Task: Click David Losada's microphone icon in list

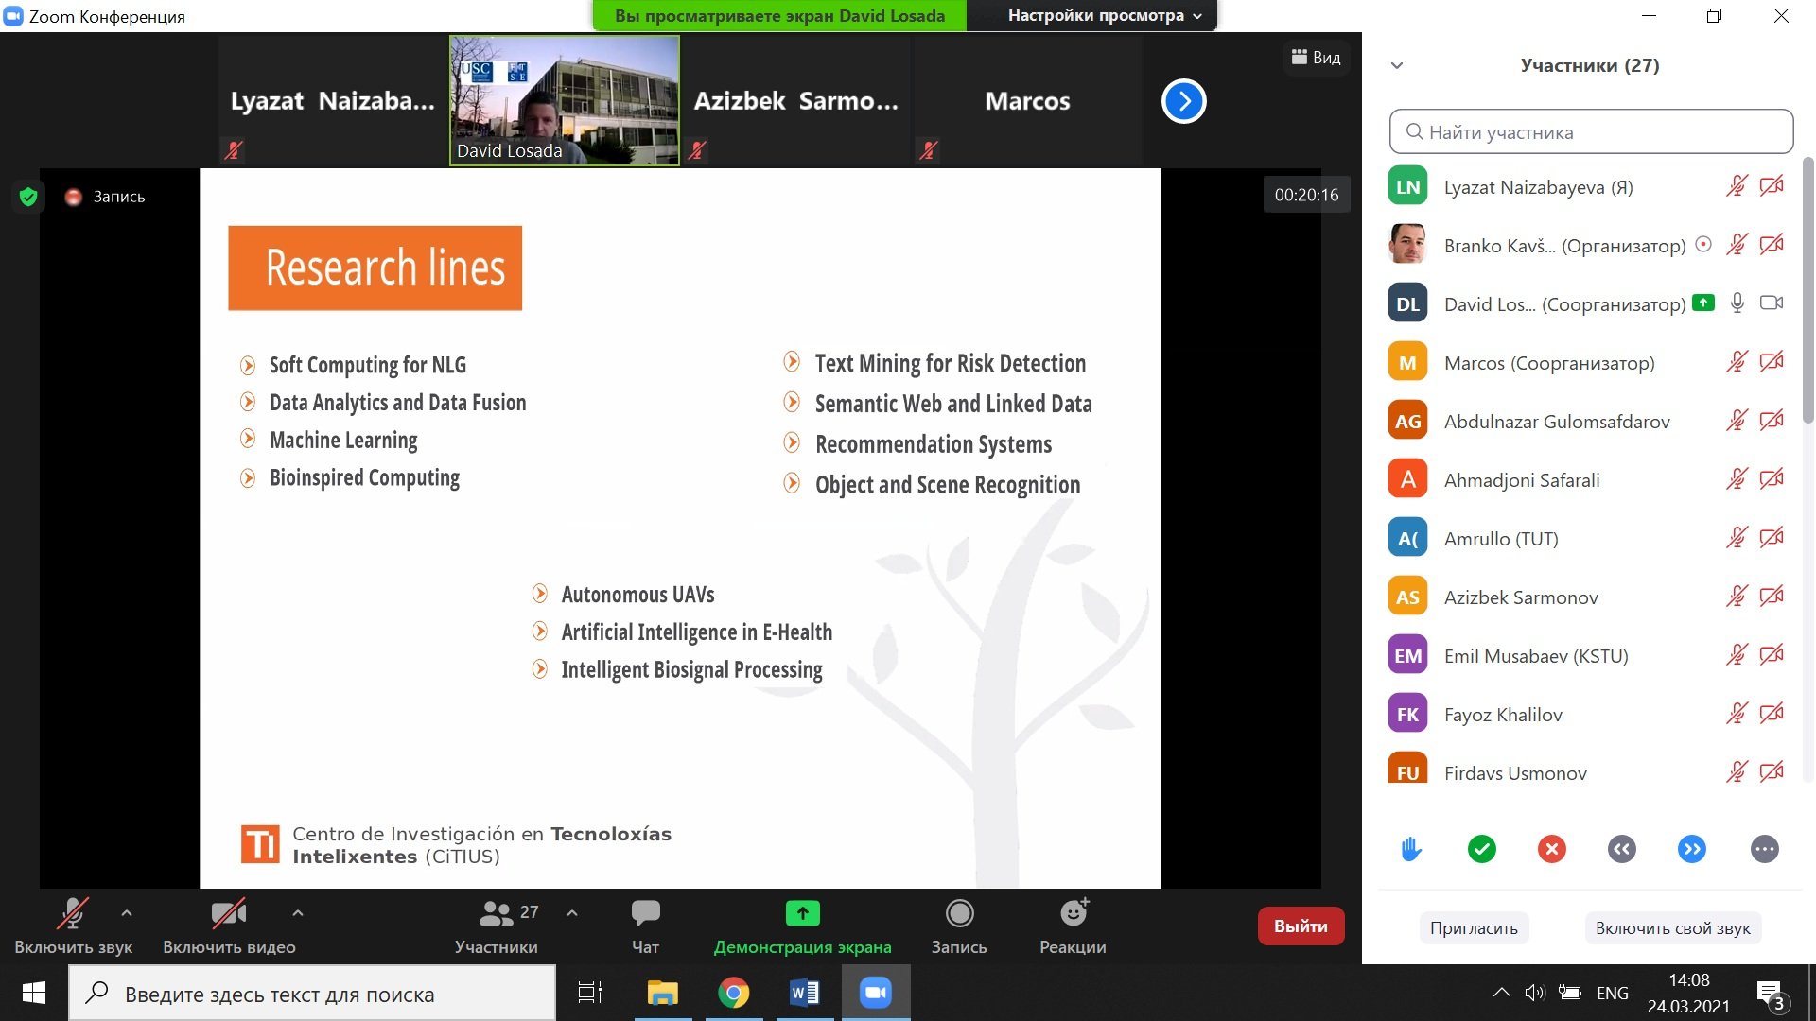Action: tap(1737, 303)
